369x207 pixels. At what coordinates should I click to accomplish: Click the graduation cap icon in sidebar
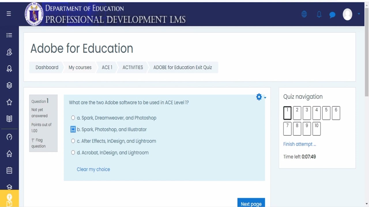tap(9, 187)
